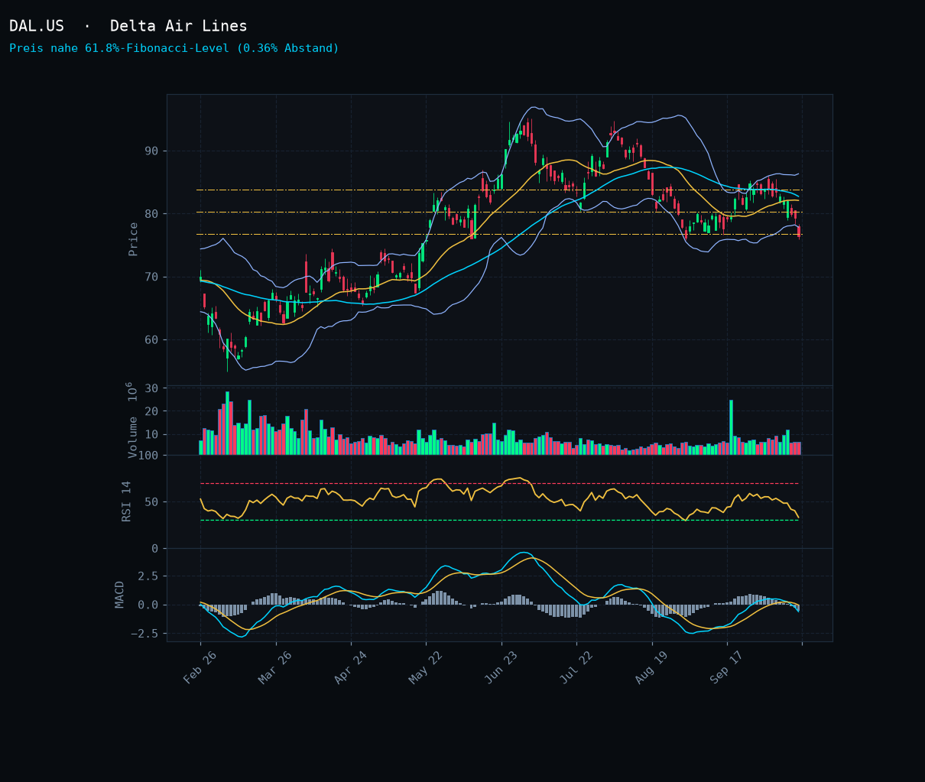
Task: Click the 90 price tick label
Action: click(x=151, y=151)
